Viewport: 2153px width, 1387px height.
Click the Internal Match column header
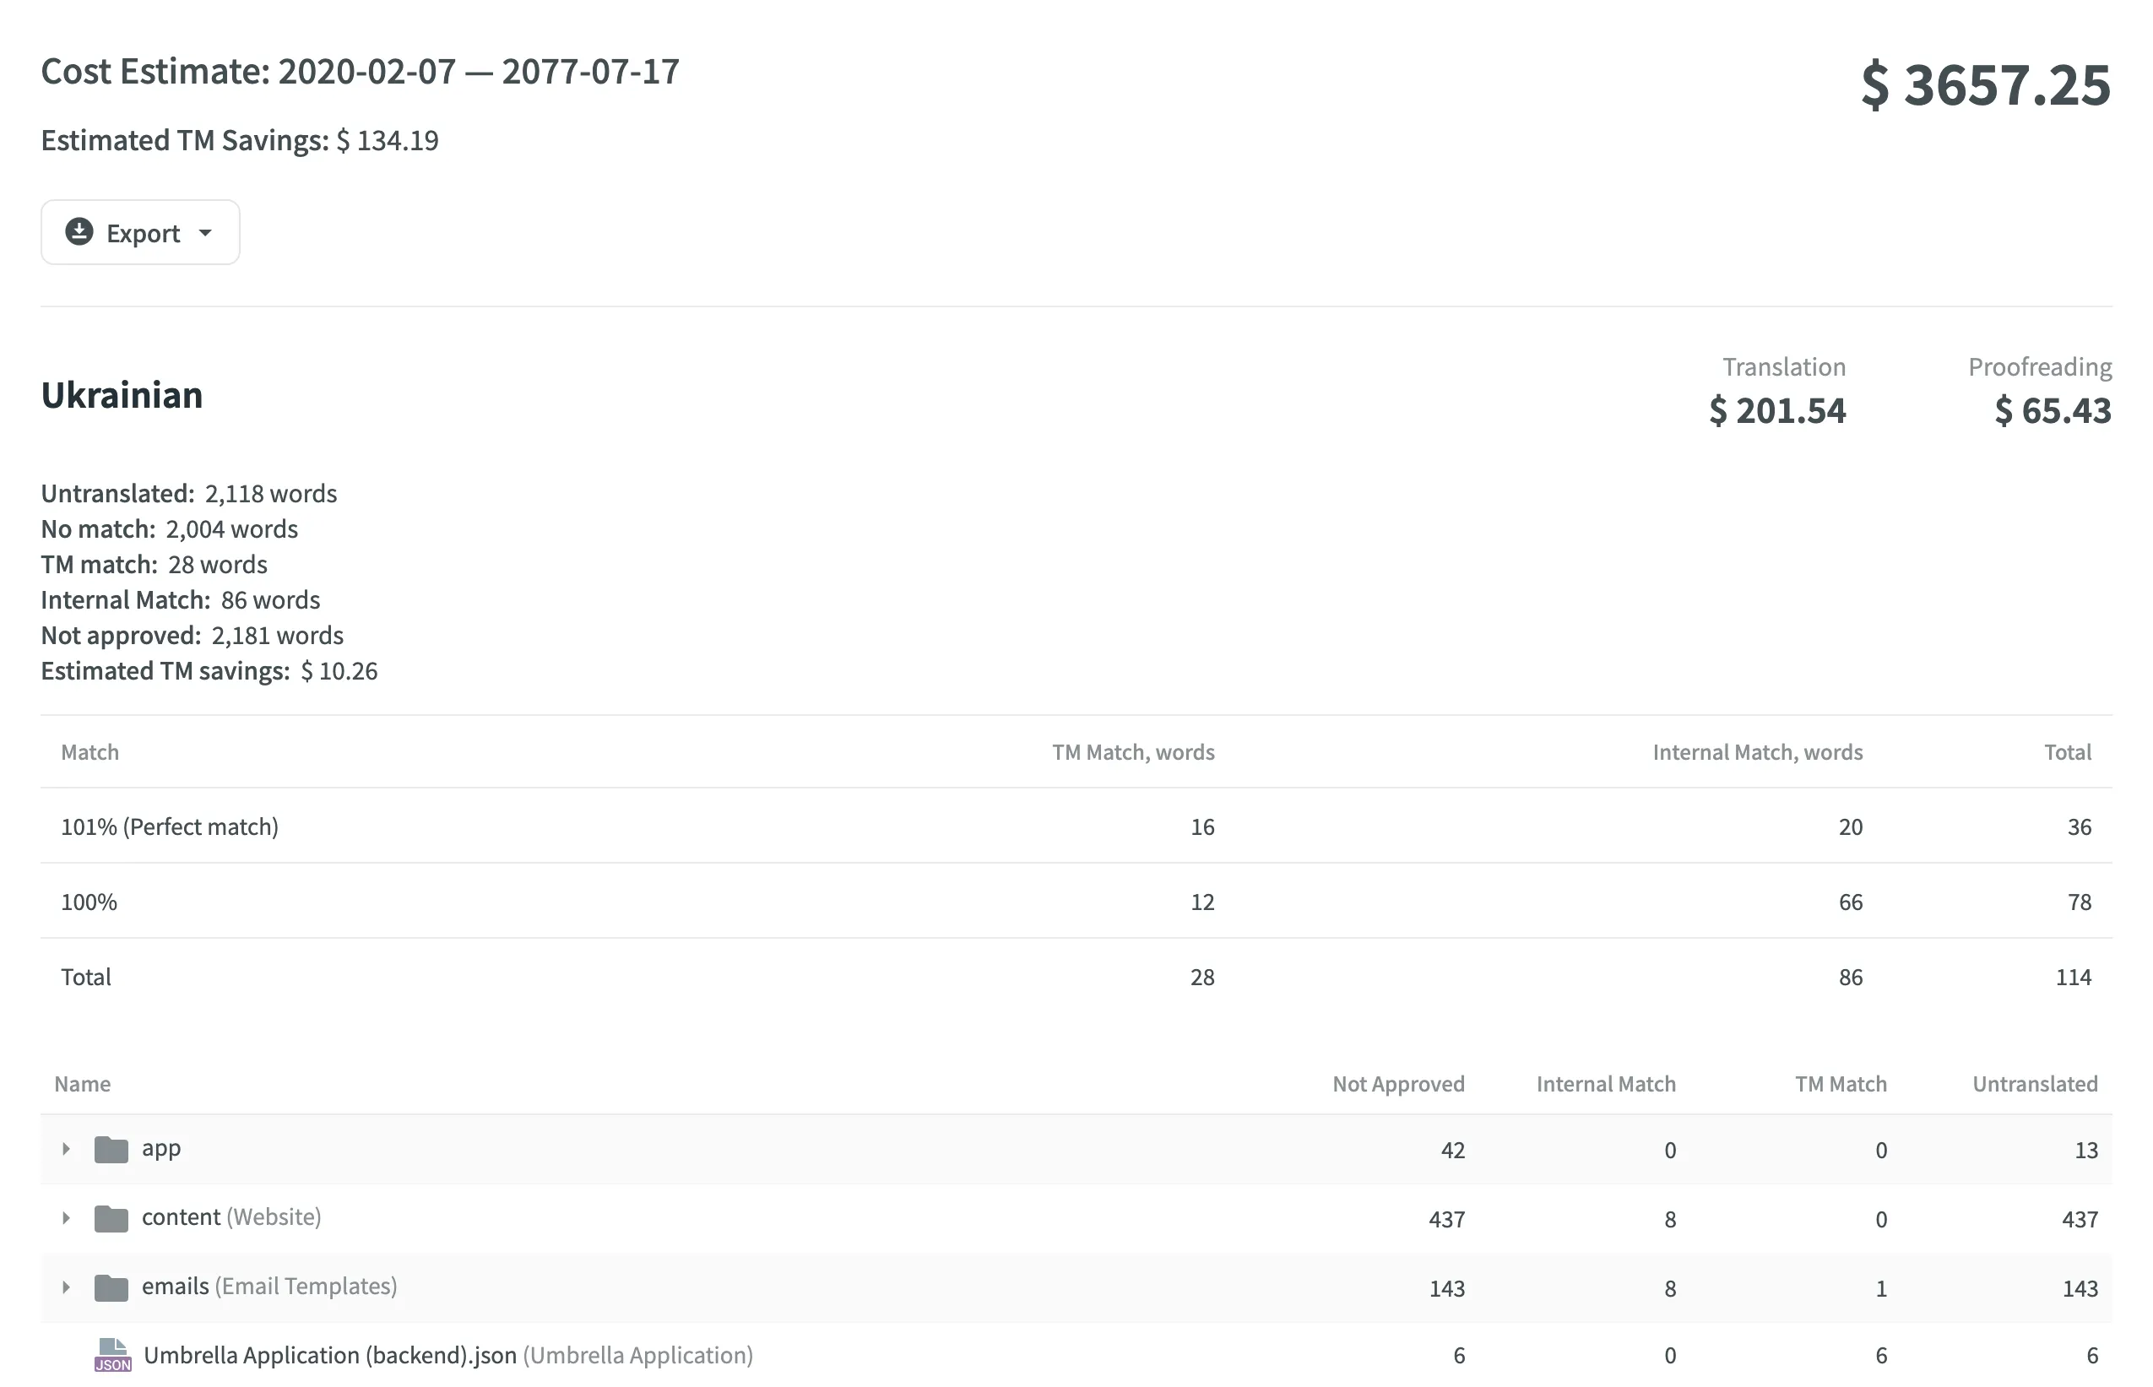(x=1606, y=1083)
